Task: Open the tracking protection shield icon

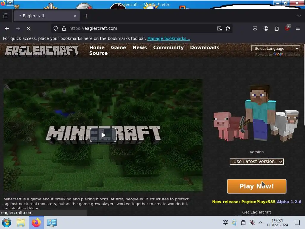Action: pyautogui.click(x=56, y=28)
